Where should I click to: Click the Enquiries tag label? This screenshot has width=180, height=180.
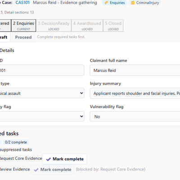(117, 3)
